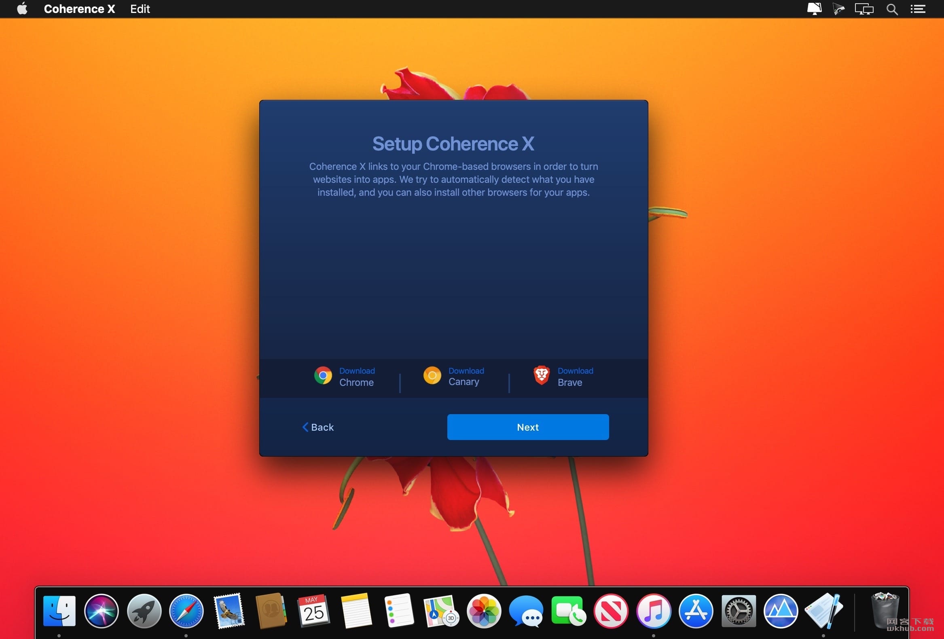Open iTunes music icon in Dock
The image size is (944, 639).
click(x=654, y=611)
